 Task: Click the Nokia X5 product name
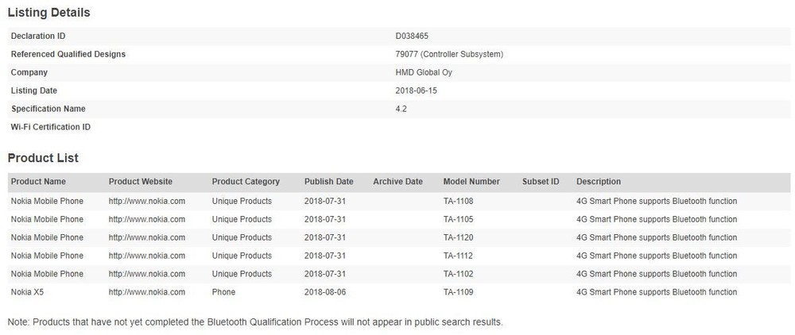pos(28,292)
